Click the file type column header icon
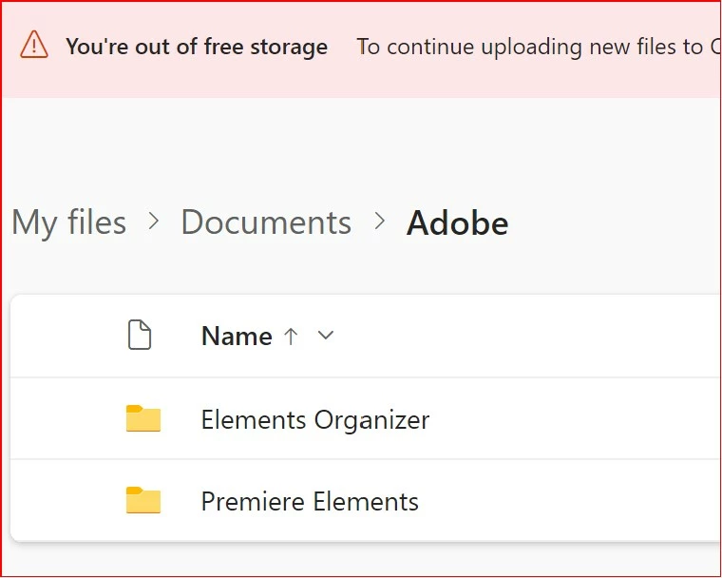722x578 pixels. 140,336
